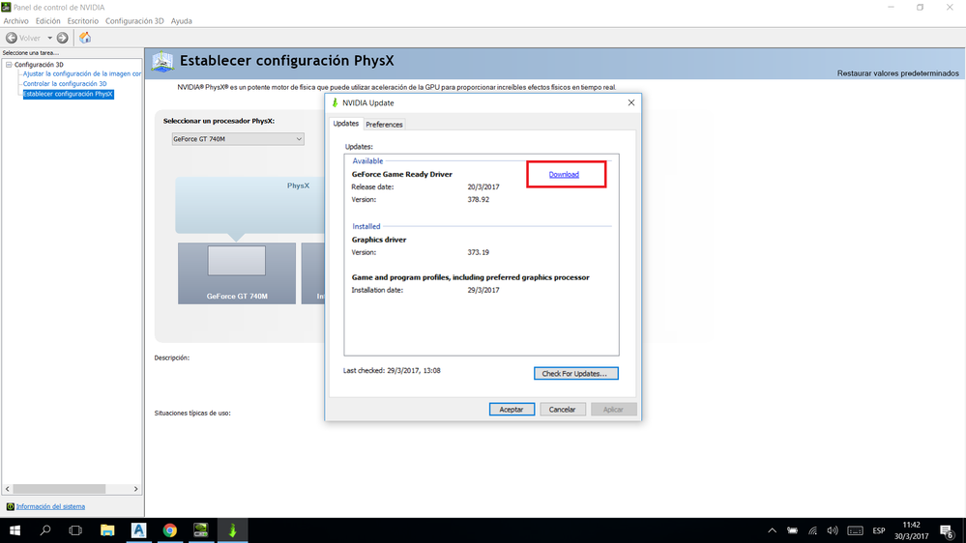
Task: Click the Wi-Fi network tray icon
Action: pyautogui.click(x=812, y=530)
